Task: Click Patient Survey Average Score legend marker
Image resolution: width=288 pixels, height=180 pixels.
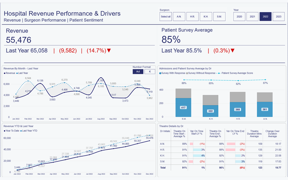Action: point(219,73)
